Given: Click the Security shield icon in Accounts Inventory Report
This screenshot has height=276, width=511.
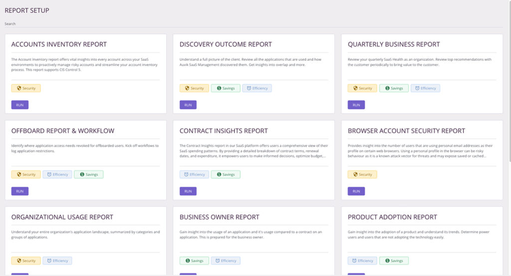Looking at the screenshot, I should 18,88.
